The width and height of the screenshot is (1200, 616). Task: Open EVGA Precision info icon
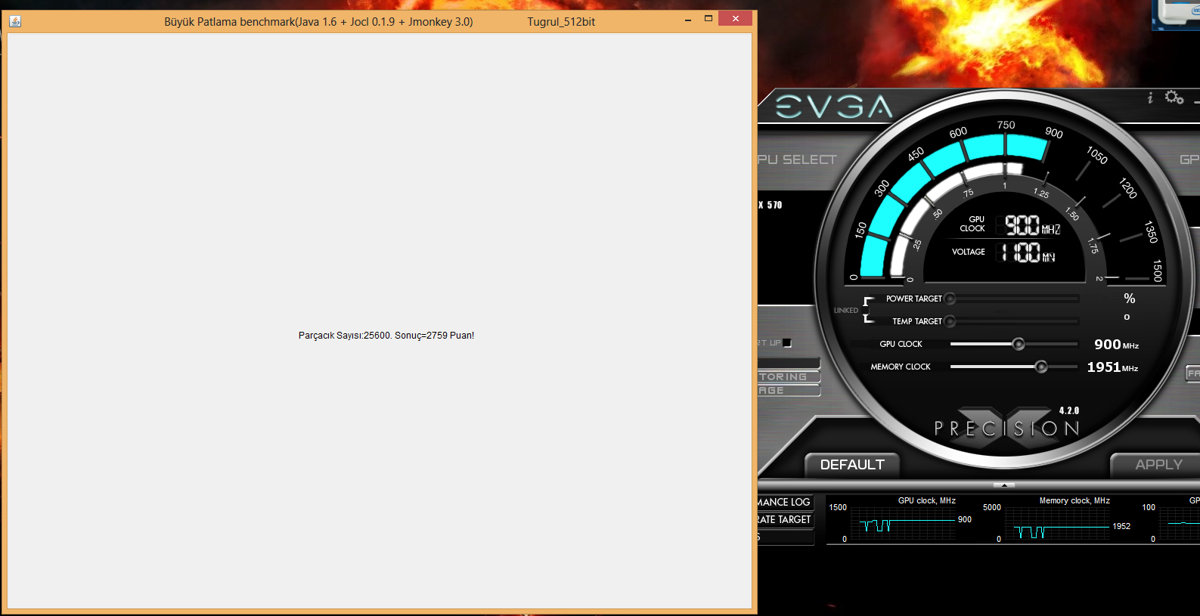pyautogui.click(x=1150, y=98)
